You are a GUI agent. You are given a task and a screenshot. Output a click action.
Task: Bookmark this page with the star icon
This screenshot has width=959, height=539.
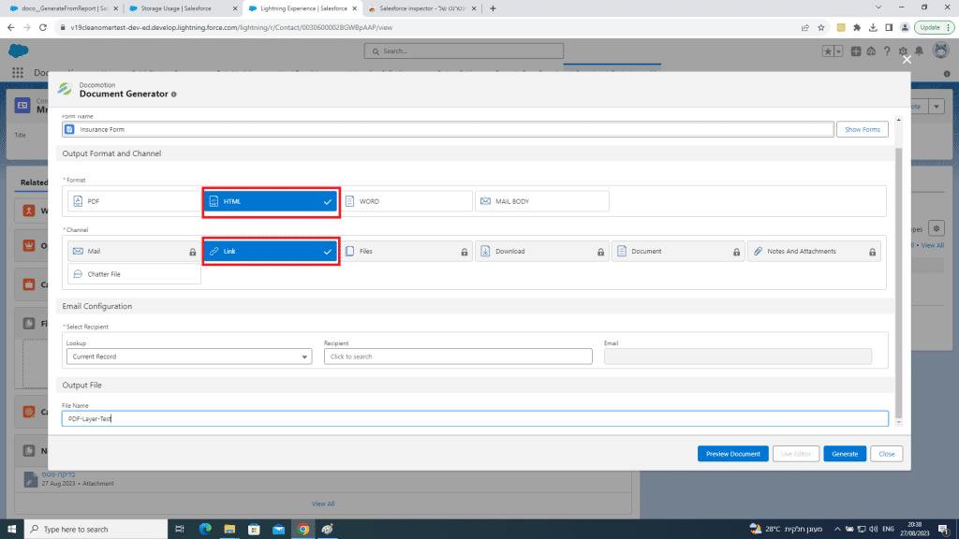[821, 27]
